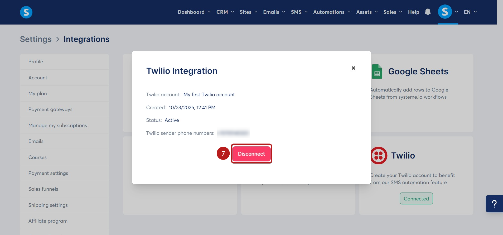Open Account settings in the sidebar
This screenshot has width=503, height=235.
pos(64,78)
